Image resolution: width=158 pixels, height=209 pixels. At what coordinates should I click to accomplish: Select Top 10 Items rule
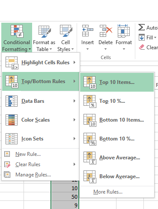click(117, 82)
